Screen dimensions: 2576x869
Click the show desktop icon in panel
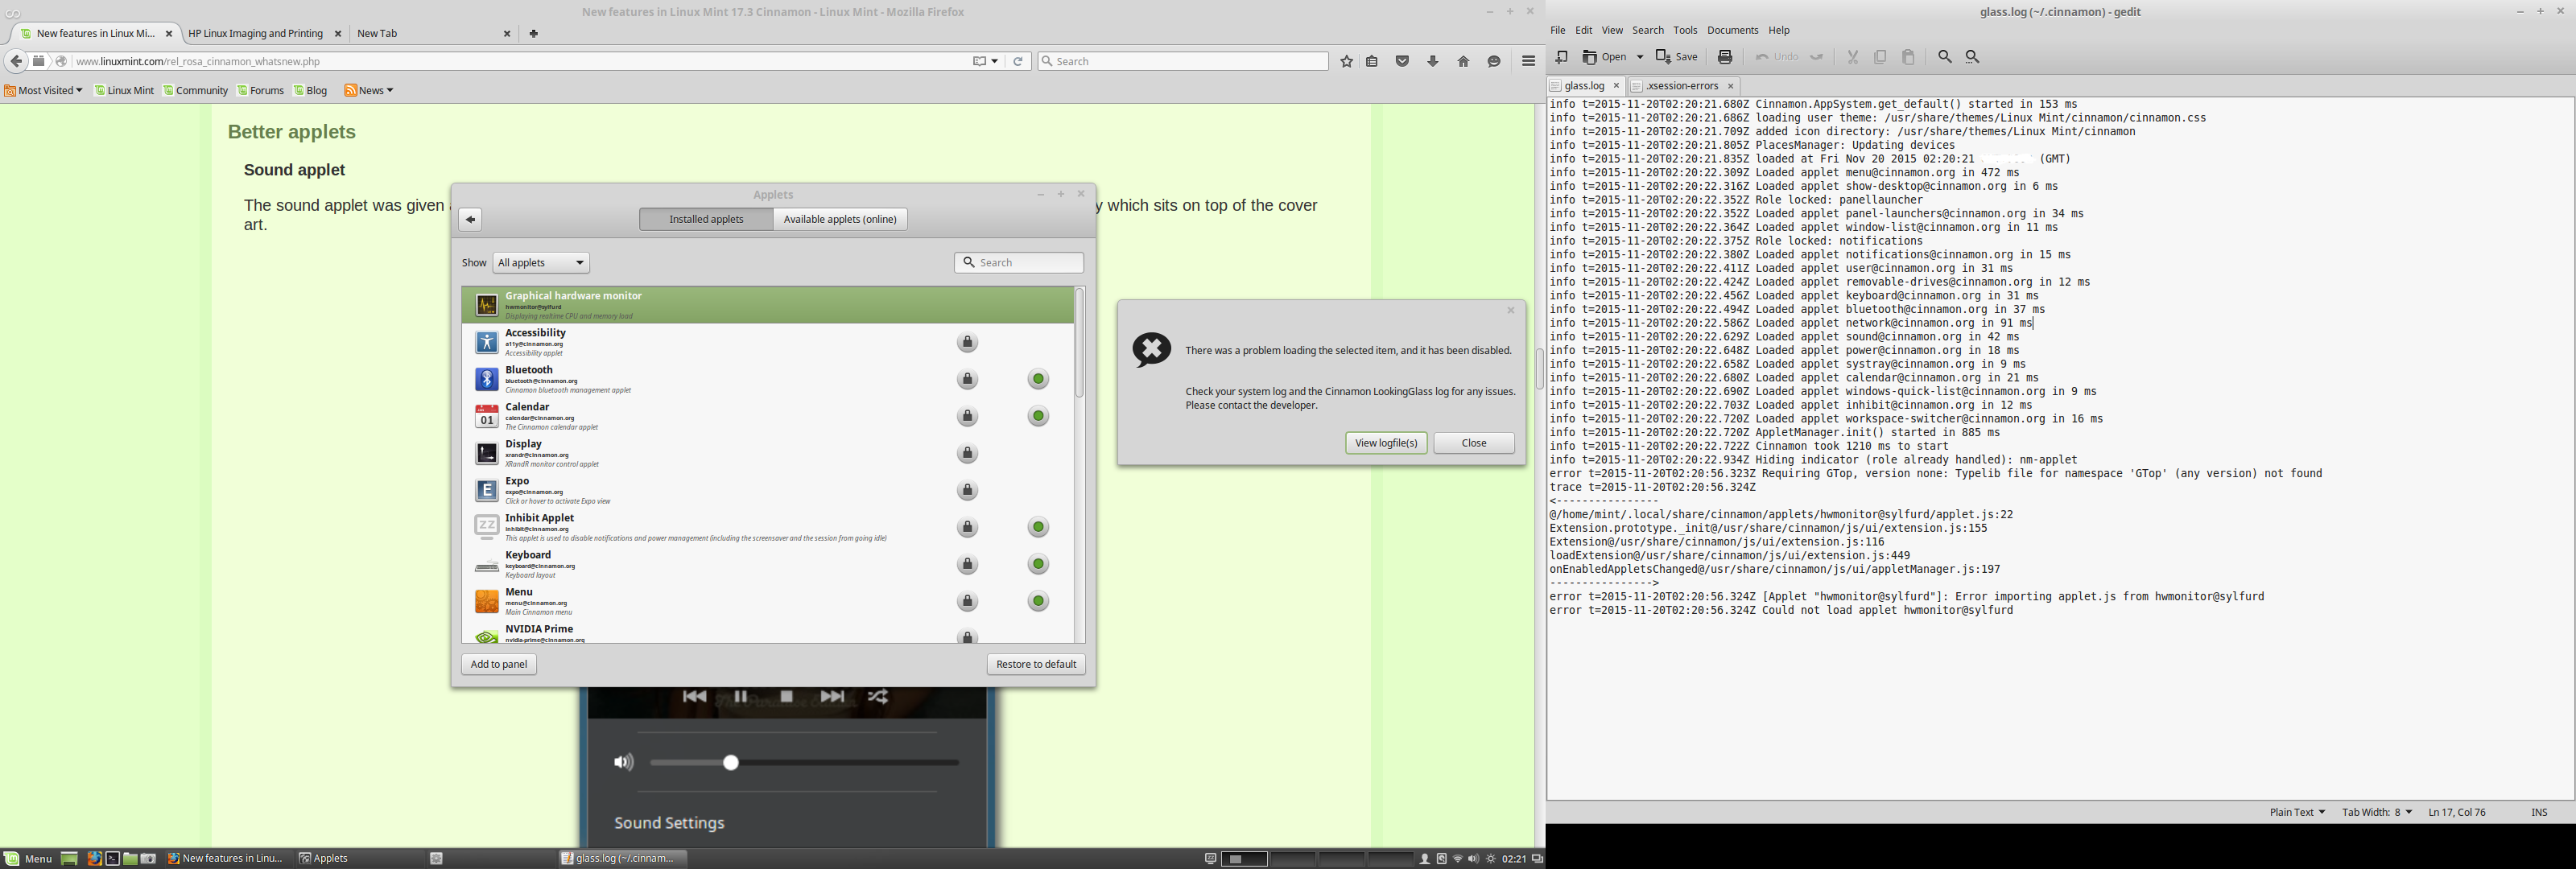click(x=69, y=858)
